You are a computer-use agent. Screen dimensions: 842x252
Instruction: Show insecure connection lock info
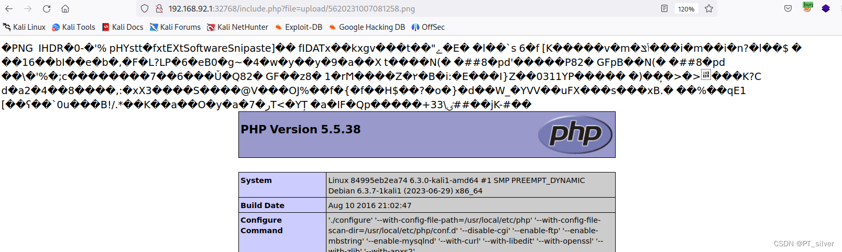(159, 9)
